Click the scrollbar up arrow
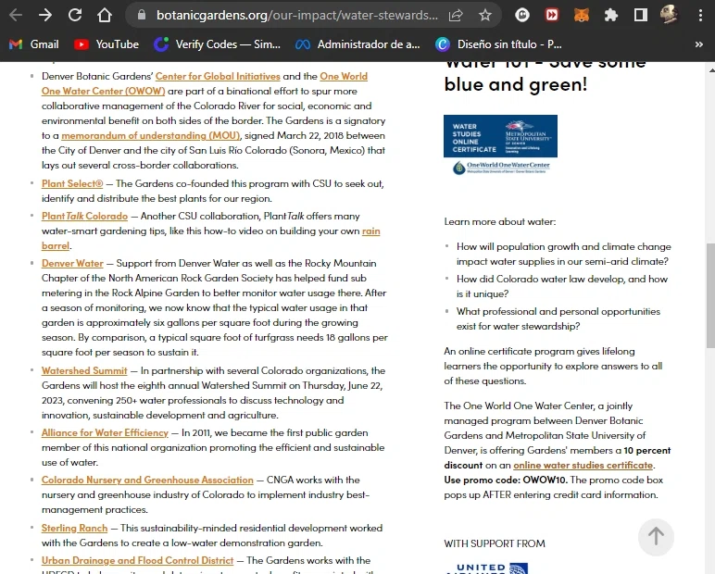The image size is (715, 574). (711, 69)
